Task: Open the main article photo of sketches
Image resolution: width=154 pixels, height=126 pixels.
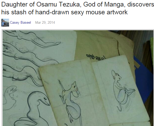Action: tap(78, 78)
